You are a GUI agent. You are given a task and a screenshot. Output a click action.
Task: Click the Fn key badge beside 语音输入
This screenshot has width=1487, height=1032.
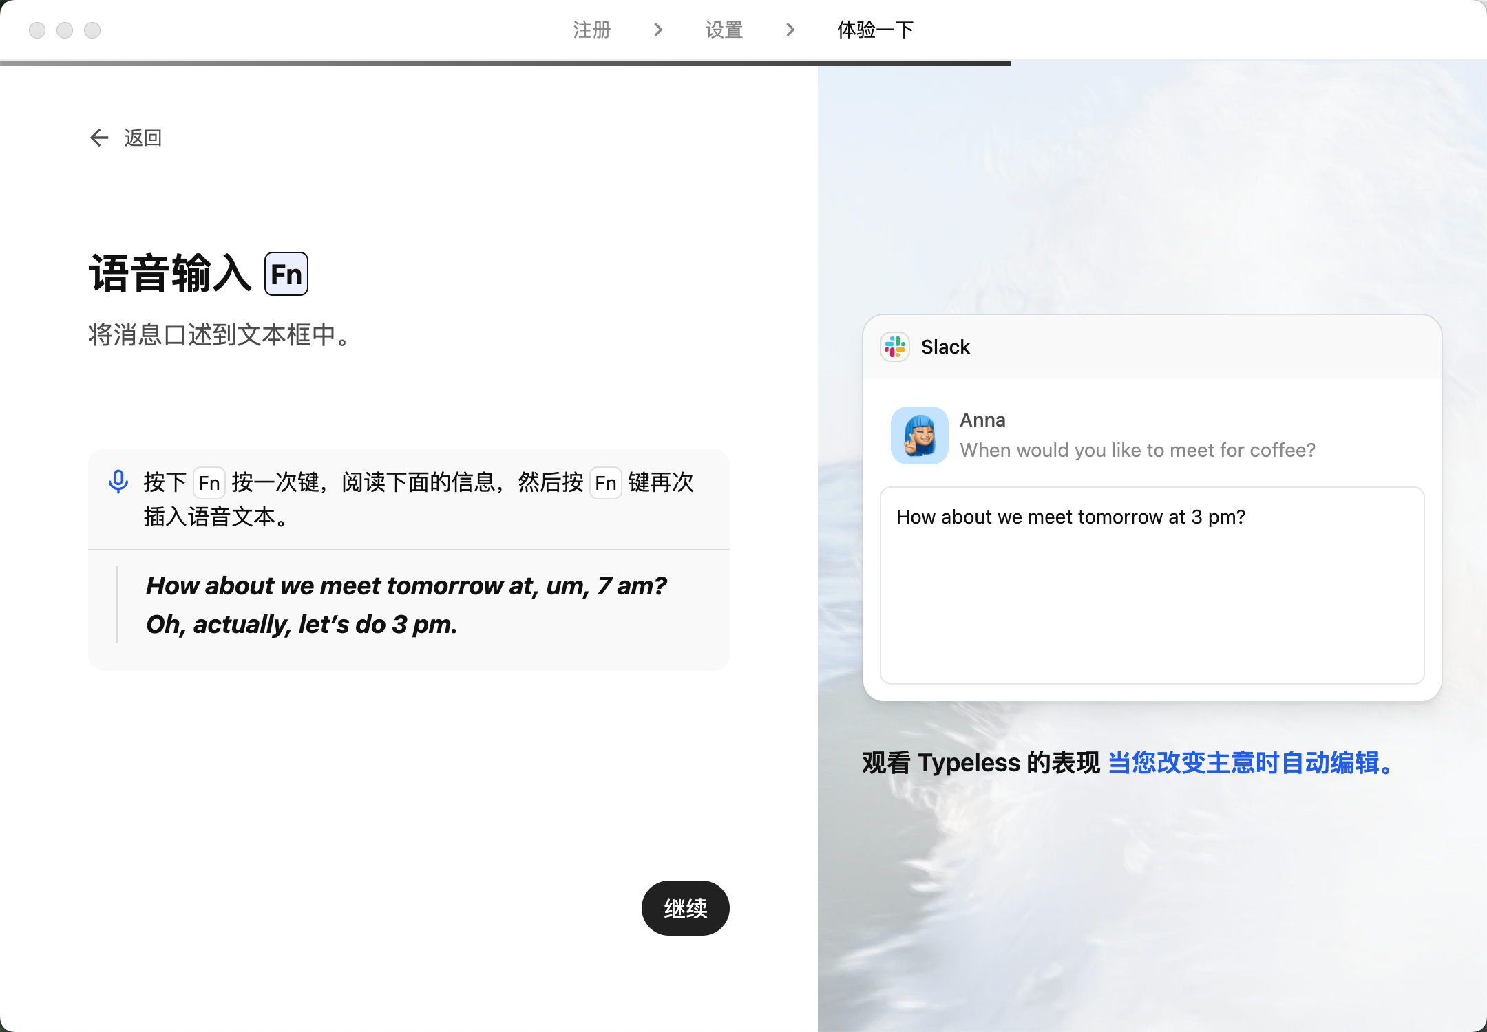(286, 274)
